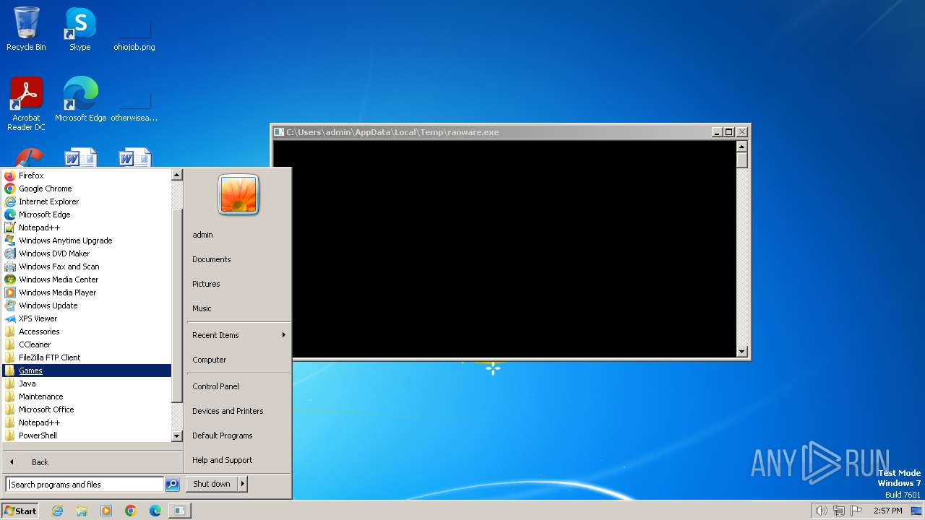The image size is (925, 520).
Task: Click the user account flower picture
Action: pyautogui.click(x=238, y=194)
